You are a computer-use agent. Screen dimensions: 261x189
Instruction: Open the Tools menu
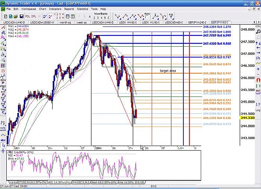pyautogui.click(x=94, y=9)
